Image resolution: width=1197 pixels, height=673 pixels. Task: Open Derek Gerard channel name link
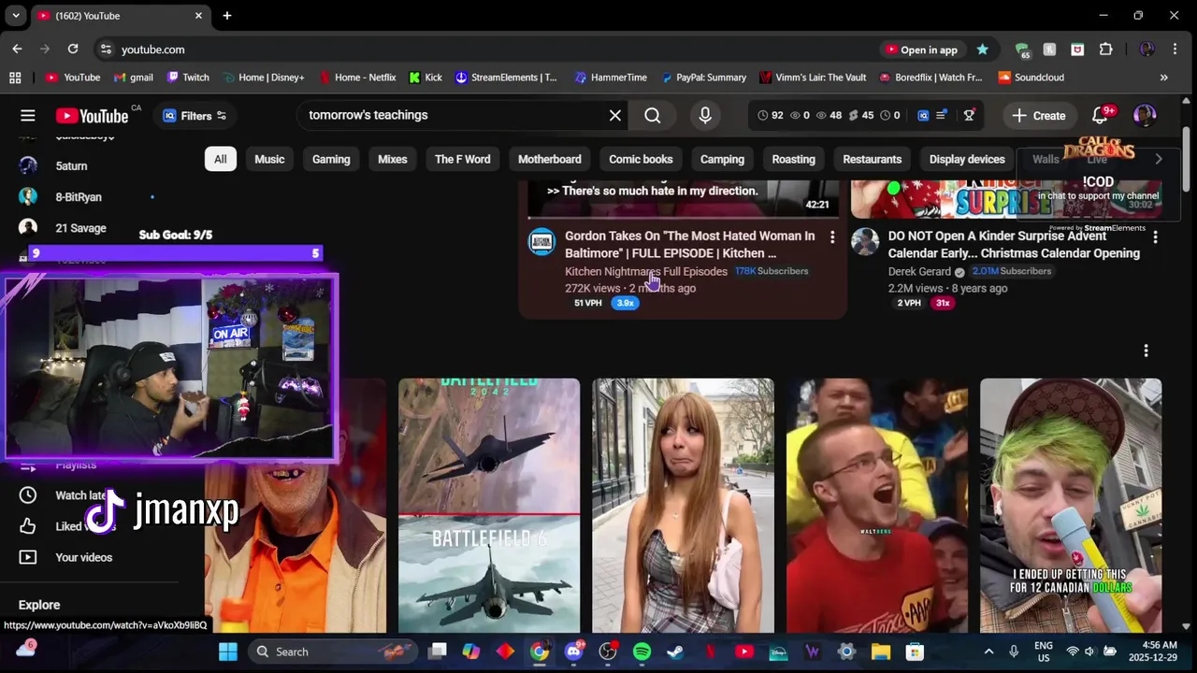pyautogui.click(x=919, y=271)
